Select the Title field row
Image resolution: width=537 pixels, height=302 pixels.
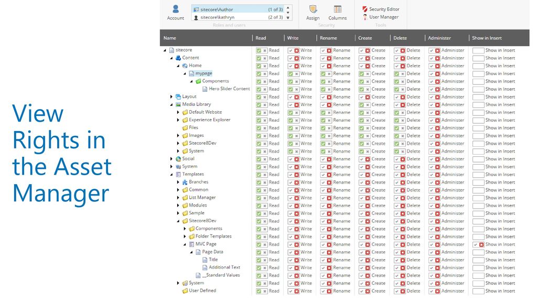click(x=213, y=260)
